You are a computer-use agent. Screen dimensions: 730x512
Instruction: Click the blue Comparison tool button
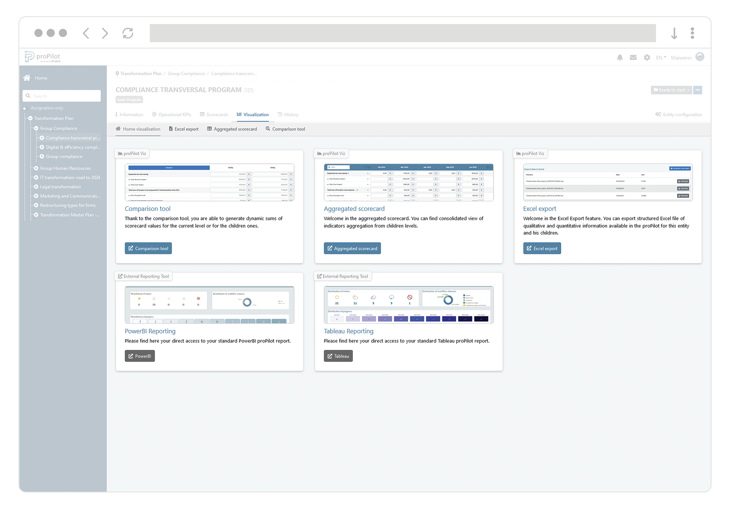pyautogui.click(x=148, y=248)
